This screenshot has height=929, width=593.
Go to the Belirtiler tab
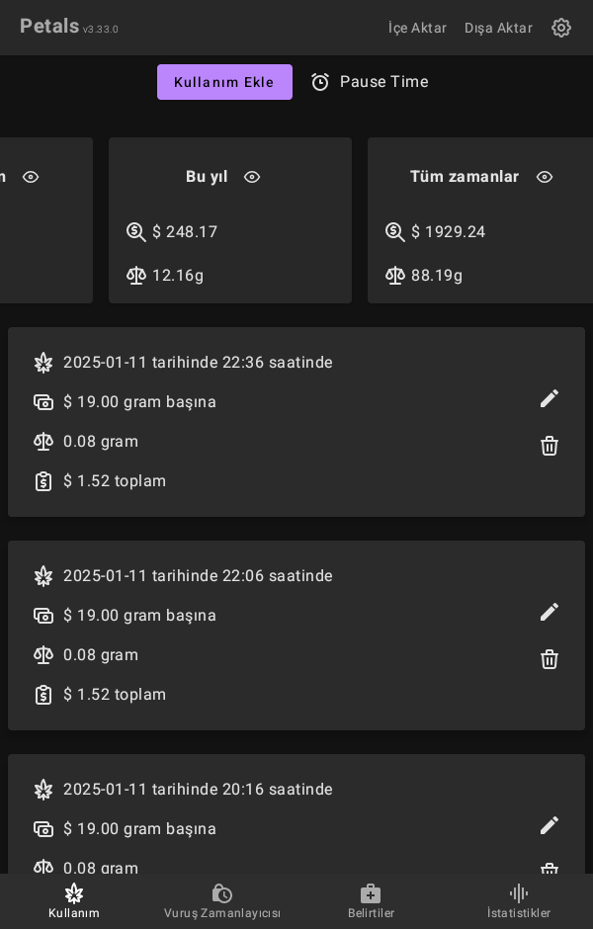pos(371,900)
